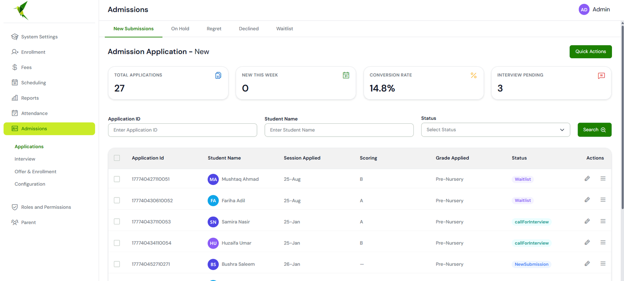Click the Roles and Permissions shield icon
Screen dimensions: 624x281
[15, 207]
